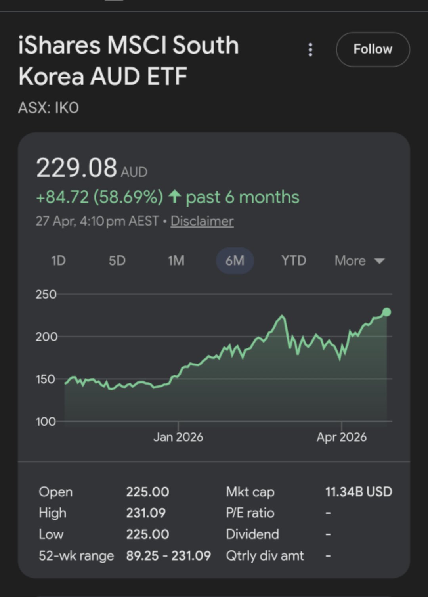
Task: Open the Disclaimer link
Action: click(202, 221)
